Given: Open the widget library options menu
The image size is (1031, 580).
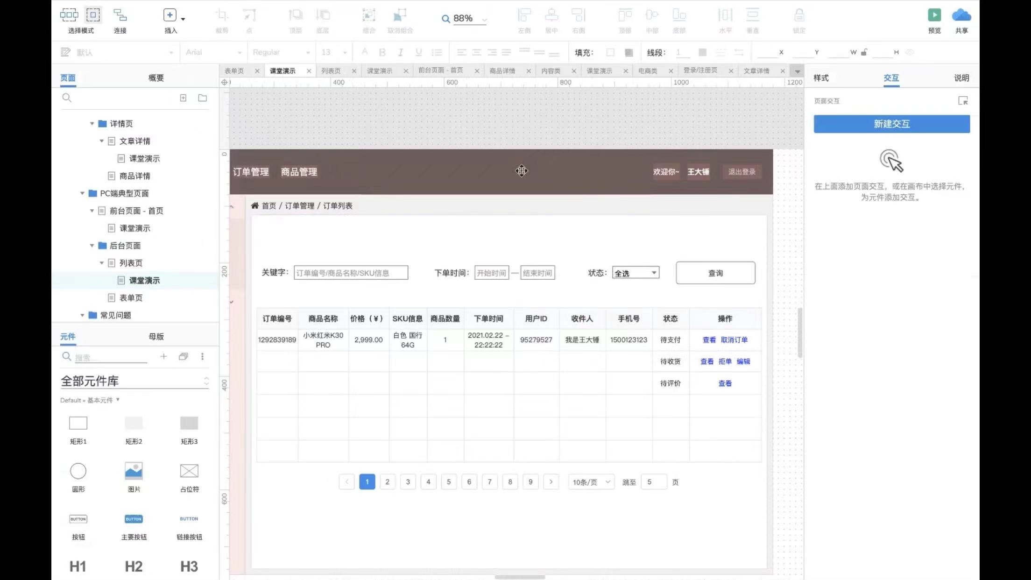Looking at the screenshot, I should pyautogui.click(x=202, y=357).
